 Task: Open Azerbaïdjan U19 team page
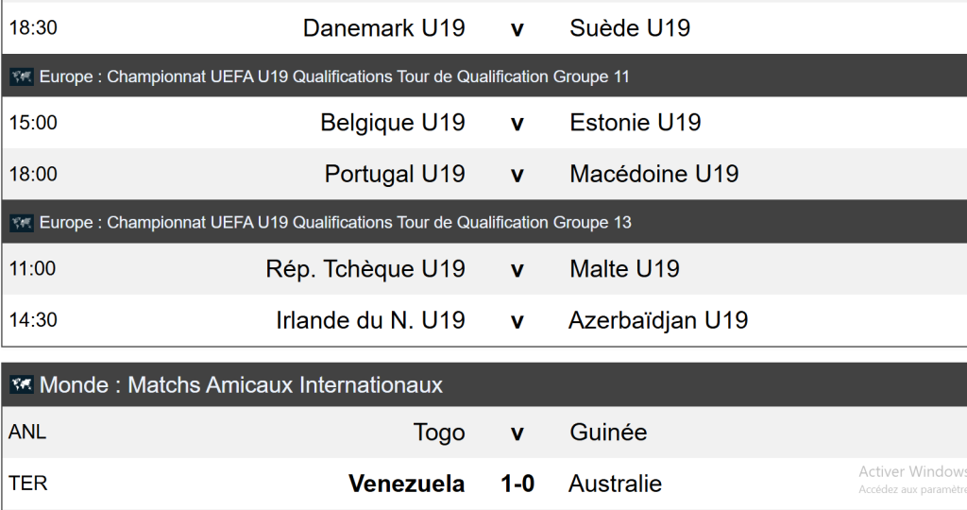pos(657,321)
